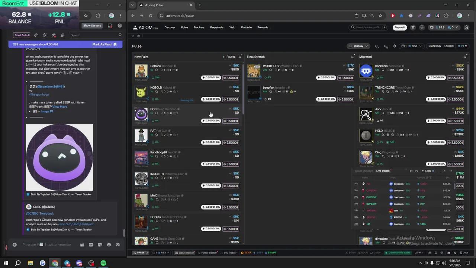Screen dimensions: 476x268
Task: Open US-W region dropdown in footer
Action: [419, 253]
